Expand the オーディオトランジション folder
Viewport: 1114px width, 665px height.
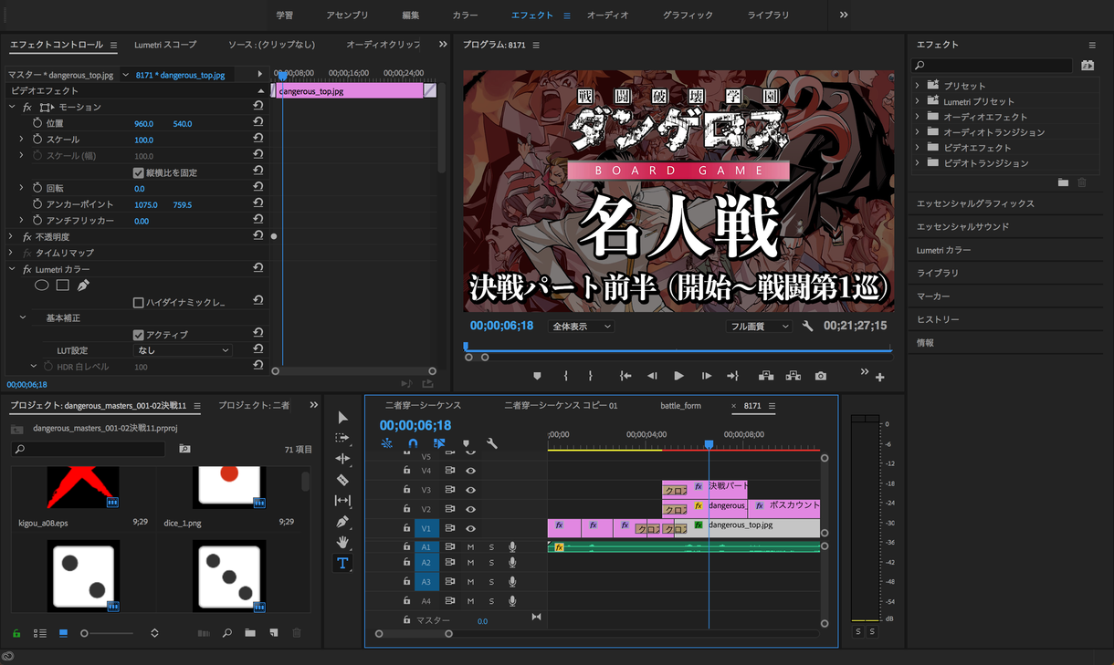coord(917,132)
